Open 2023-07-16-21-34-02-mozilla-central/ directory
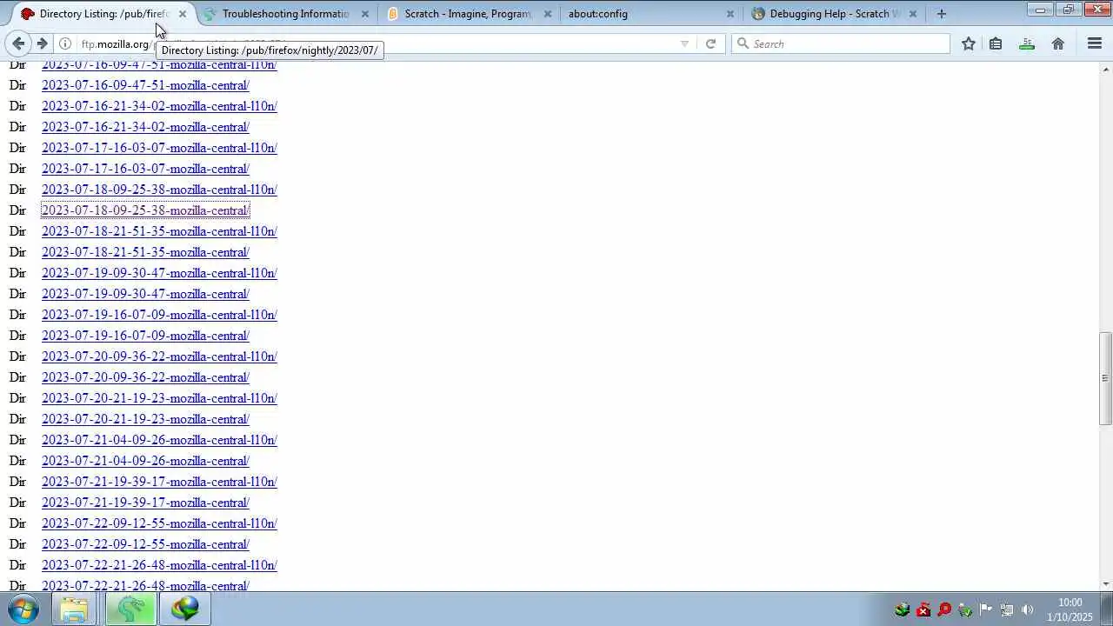 (145, 127)
